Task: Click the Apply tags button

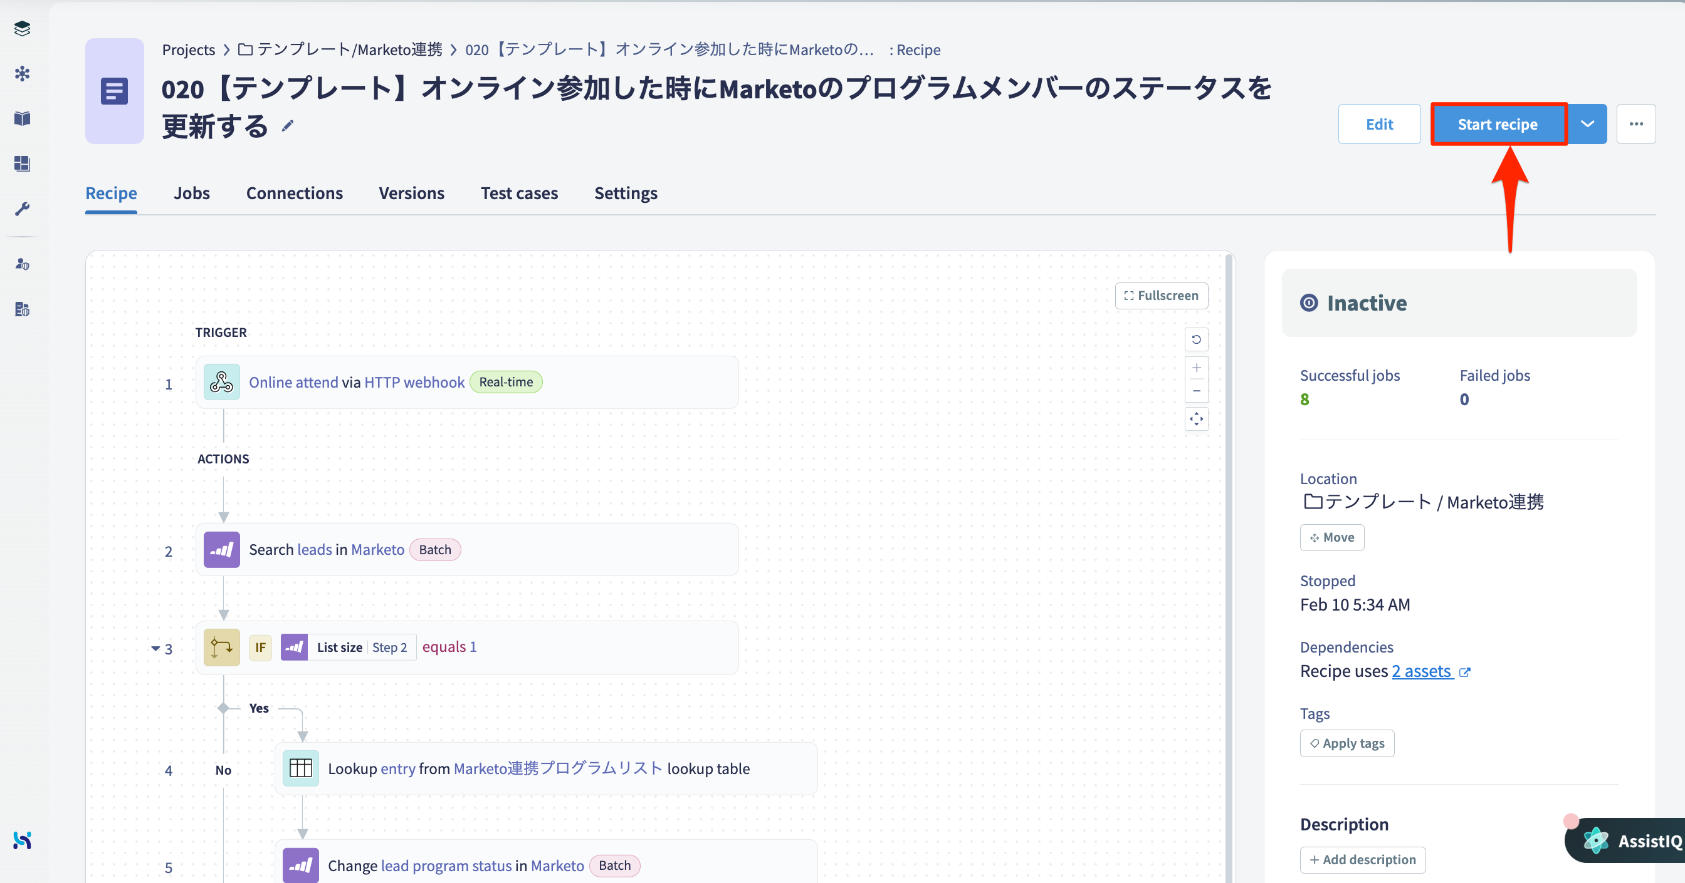Action: [x=1347, y=743]
